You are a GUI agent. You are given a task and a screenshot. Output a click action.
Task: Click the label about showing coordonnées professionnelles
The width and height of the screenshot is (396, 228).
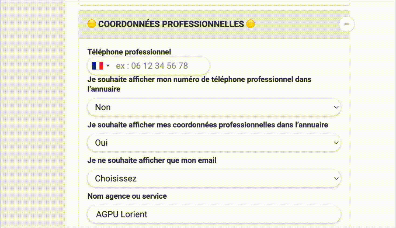(x=208, y=125)
